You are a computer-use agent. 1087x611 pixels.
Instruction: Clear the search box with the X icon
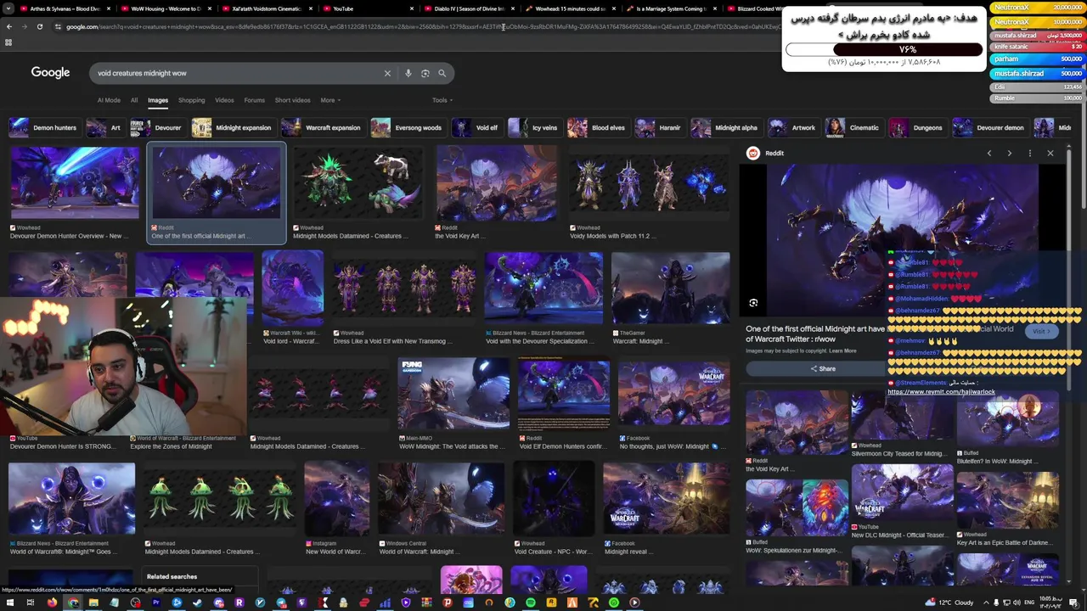[387, 73]
